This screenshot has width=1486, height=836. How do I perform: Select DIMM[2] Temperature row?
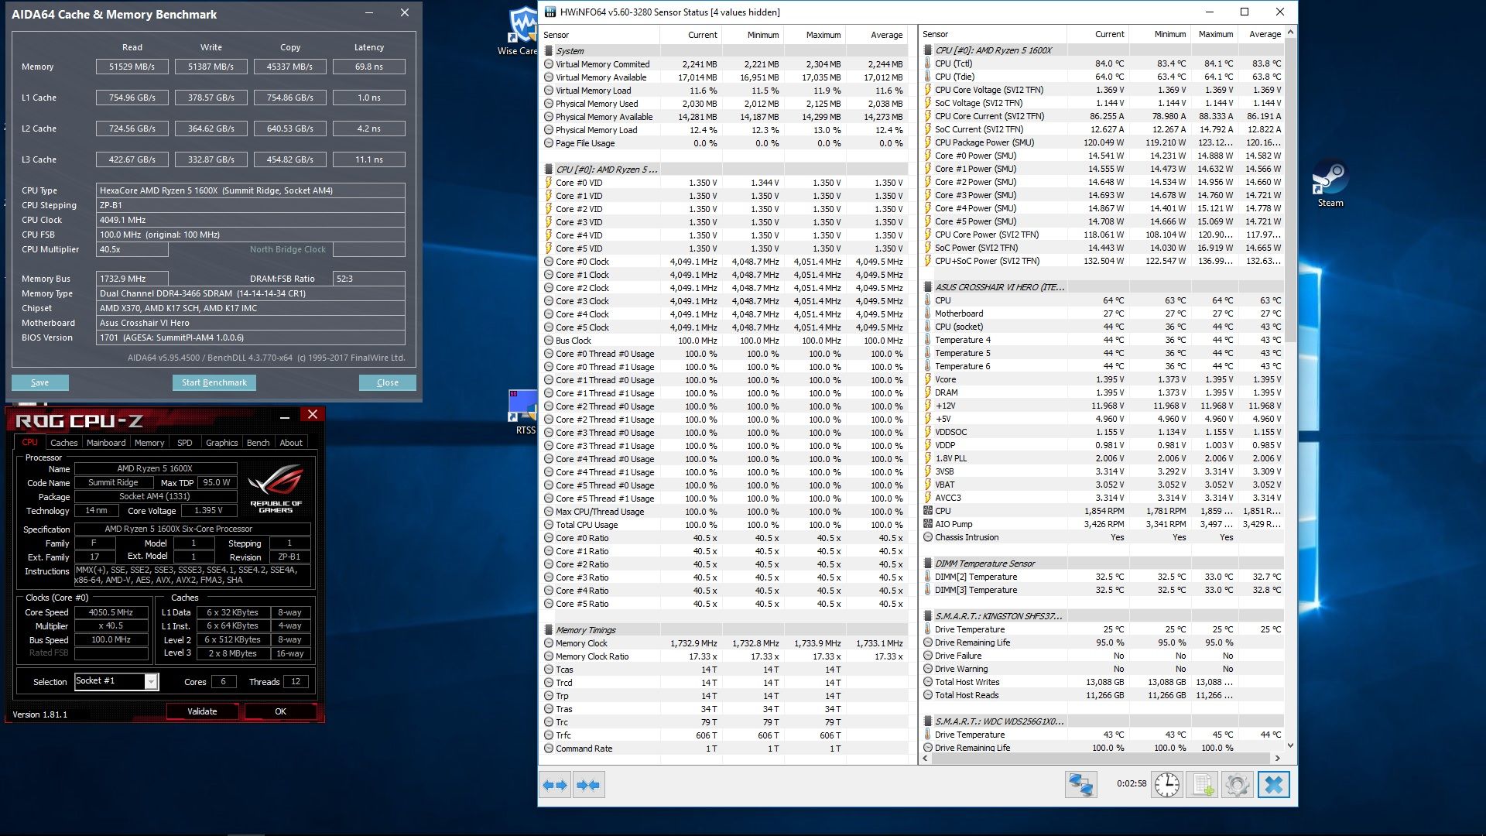[1103, 577]
